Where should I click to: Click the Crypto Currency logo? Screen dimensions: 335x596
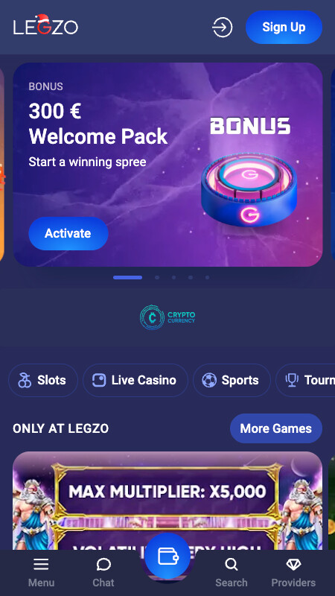click(167, 317)
